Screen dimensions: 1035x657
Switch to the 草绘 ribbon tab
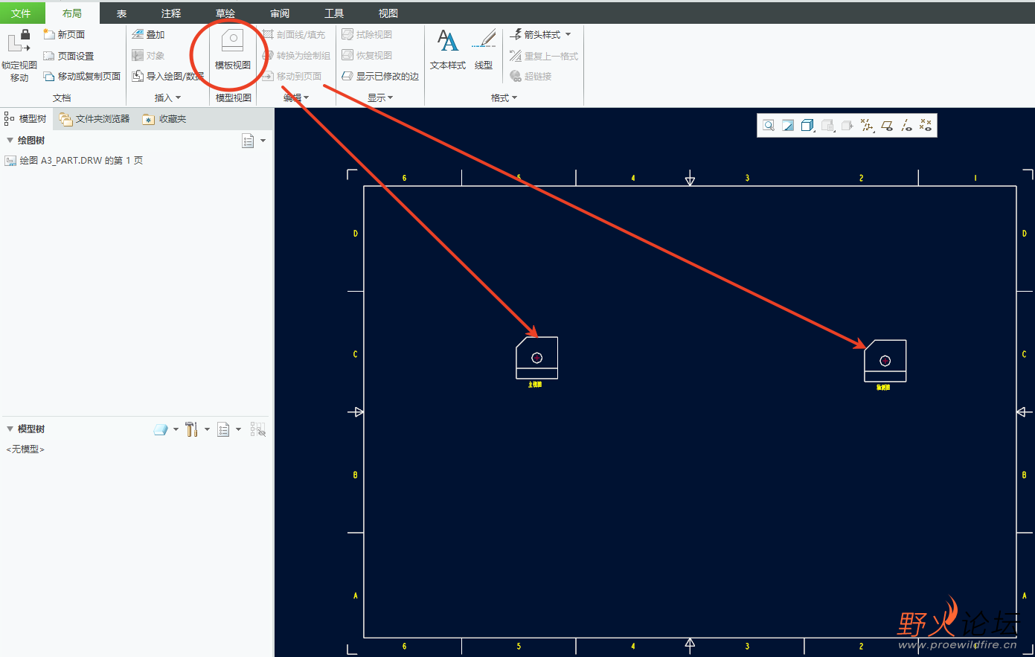(225, 13)
